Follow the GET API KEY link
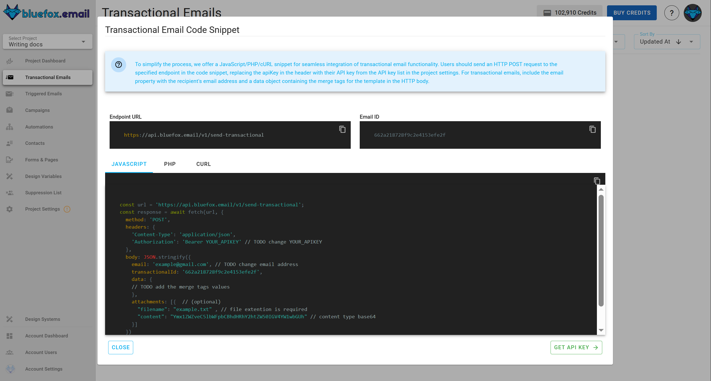The image size is (711, 381). 576,347
